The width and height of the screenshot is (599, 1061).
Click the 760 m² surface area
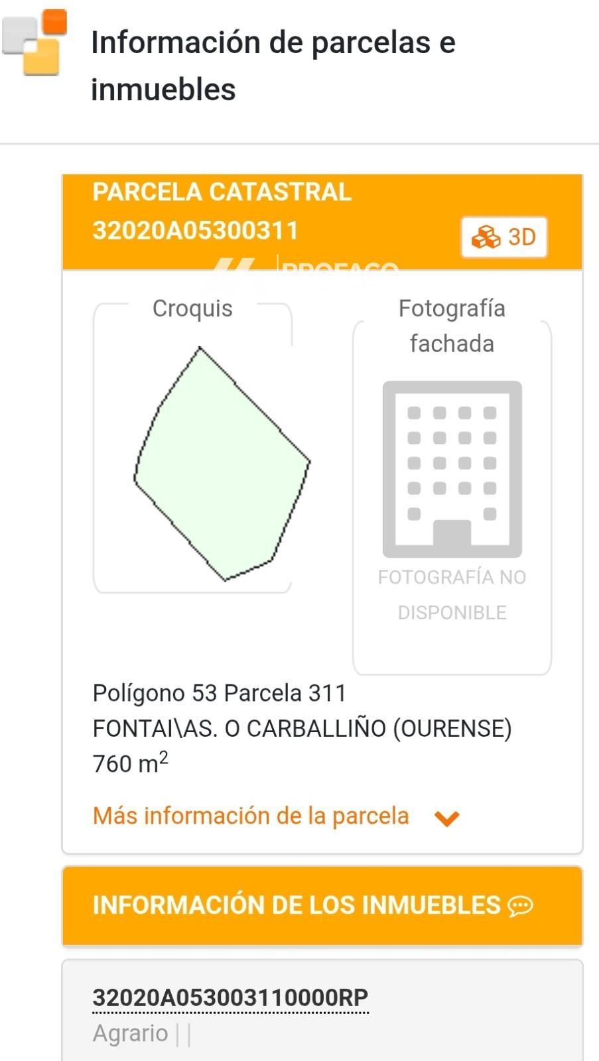(x=131, y=763)
